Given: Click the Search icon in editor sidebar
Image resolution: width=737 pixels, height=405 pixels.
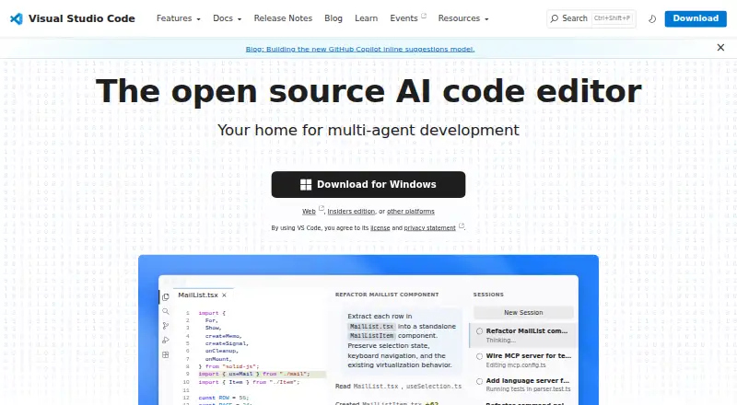Looking at the screenshot, I should [x=166, y=311].
